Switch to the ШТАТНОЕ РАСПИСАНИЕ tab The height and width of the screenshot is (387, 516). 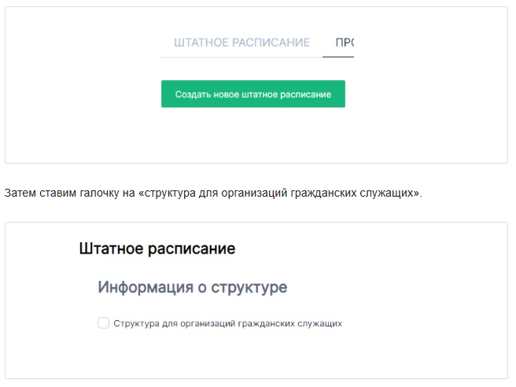pos(241,42)
